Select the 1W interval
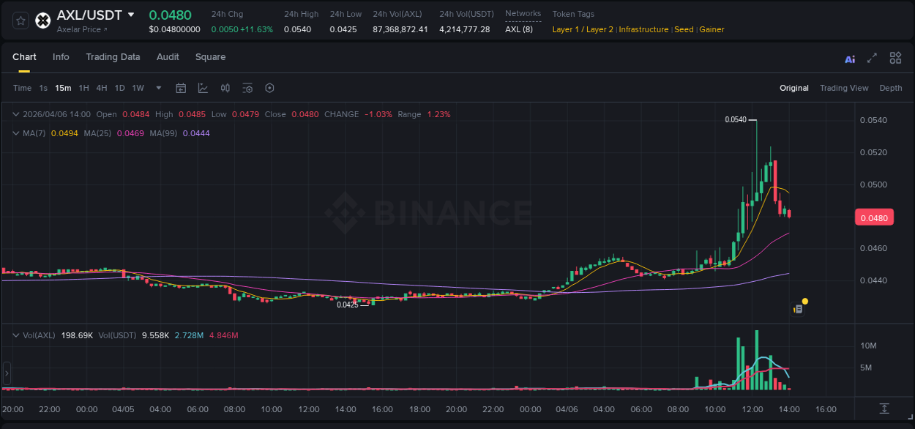Viewport: 915px width, 429px height. (x=138, y=88)
